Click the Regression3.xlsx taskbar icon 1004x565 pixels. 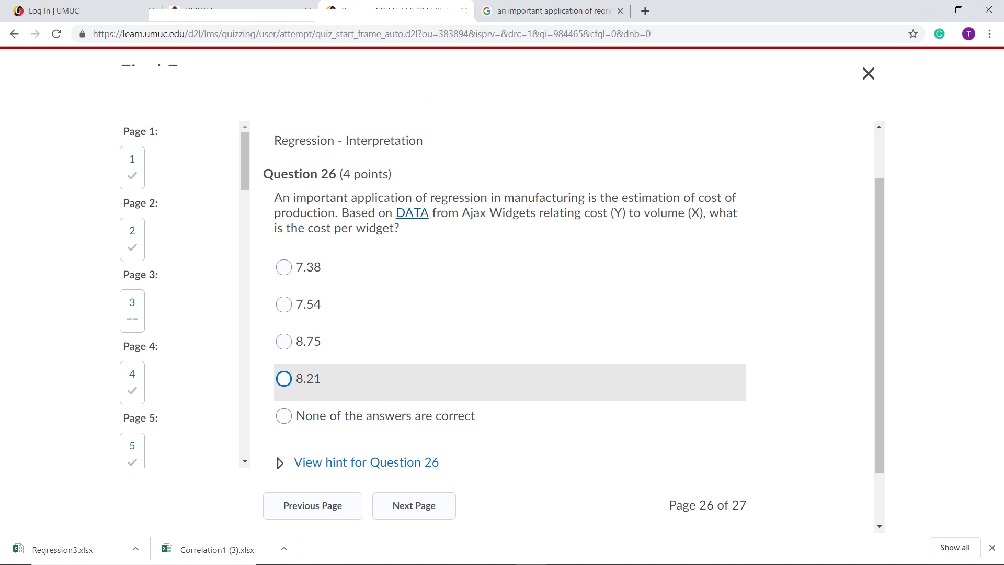(x=62, y=550)
